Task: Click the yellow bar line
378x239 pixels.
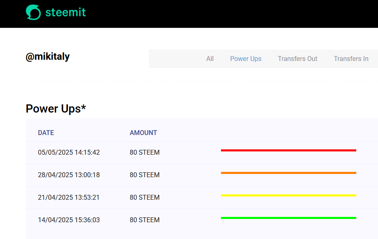Action: pyautogui.click(x=289, y=196)
